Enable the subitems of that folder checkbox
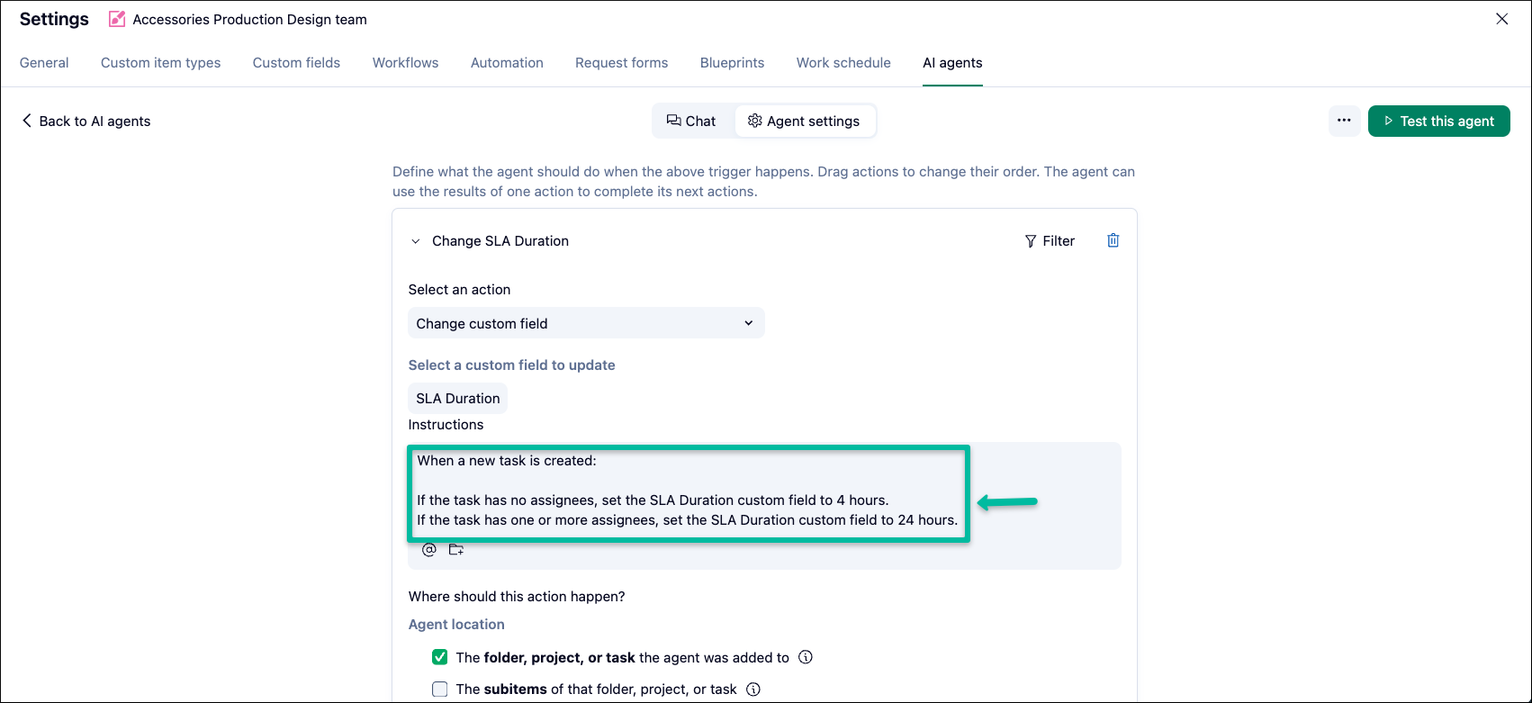The image size is (1532, 703). click(x=439, y=689)
